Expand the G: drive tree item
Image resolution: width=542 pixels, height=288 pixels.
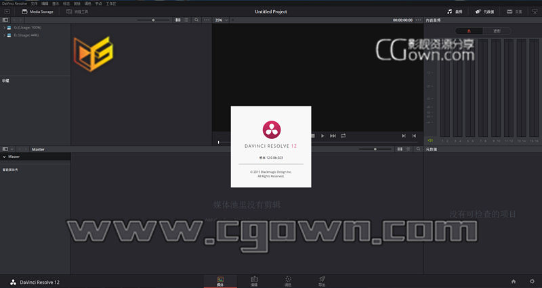[x=4, y=27]
